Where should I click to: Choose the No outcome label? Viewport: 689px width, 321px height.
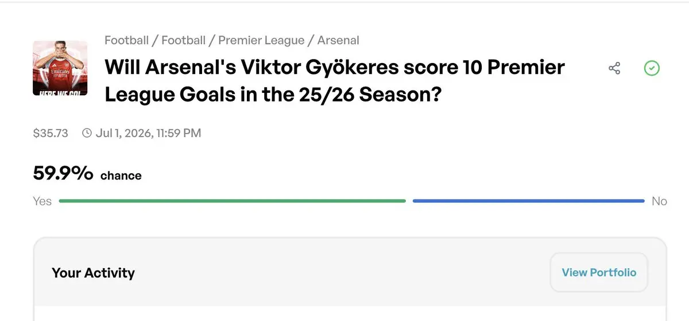pyautogui.click(x=659, y=201)
